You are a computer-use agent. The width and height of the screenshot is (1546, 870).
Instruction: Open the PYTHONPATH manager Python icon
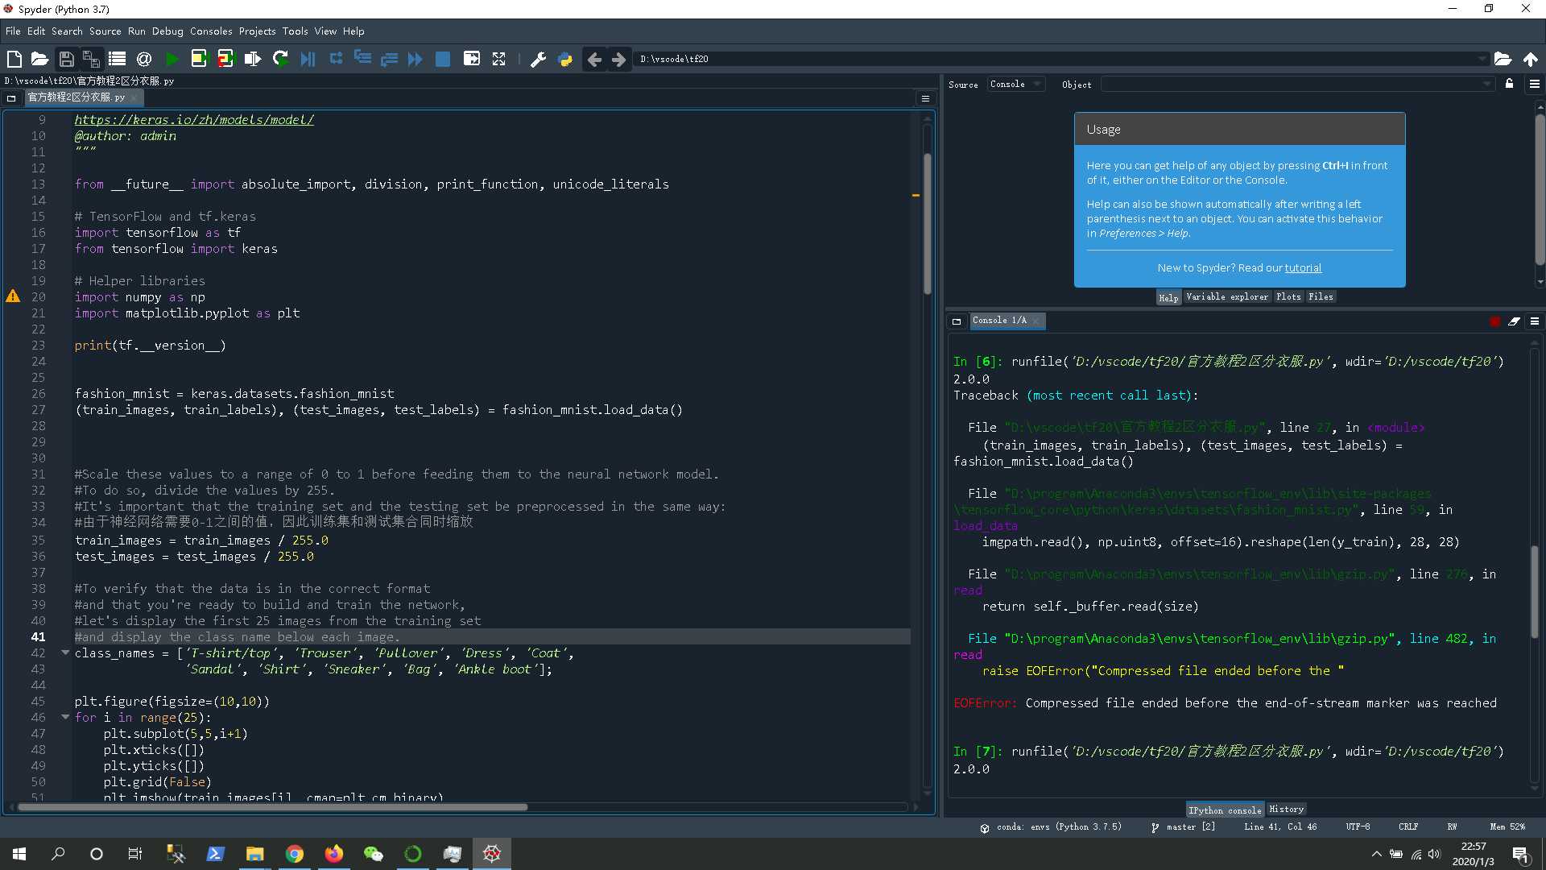coord(565,59)
